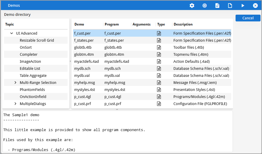The height and width of the screenshot is (154, 262).
Task: Select the Table Aggregate topic
Action: 33,75
